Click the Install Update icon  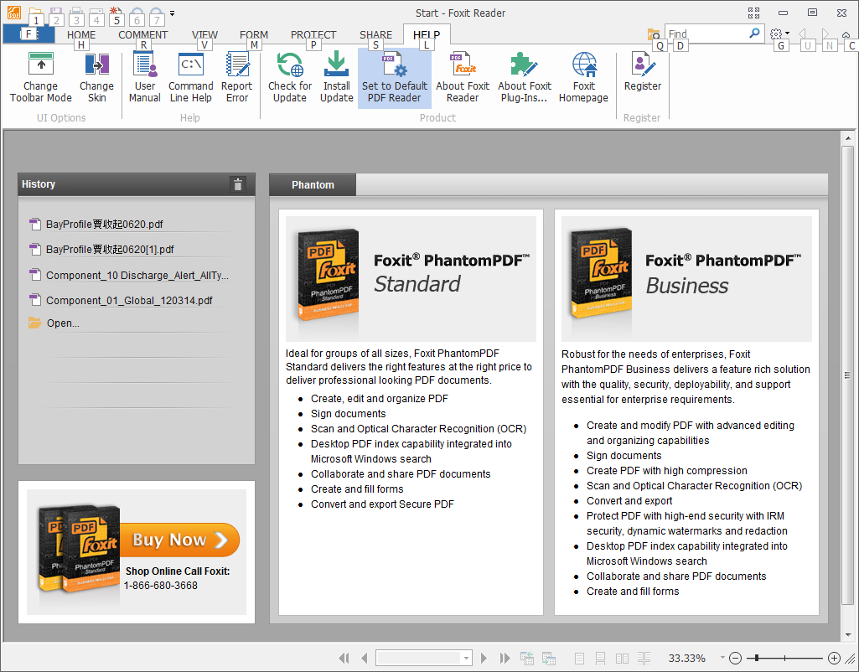tap(336, 78)
